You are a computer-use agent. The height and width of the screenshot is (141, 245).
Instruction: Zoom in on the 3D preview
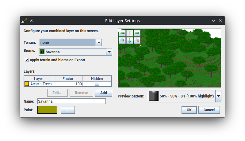pos(122,40)
